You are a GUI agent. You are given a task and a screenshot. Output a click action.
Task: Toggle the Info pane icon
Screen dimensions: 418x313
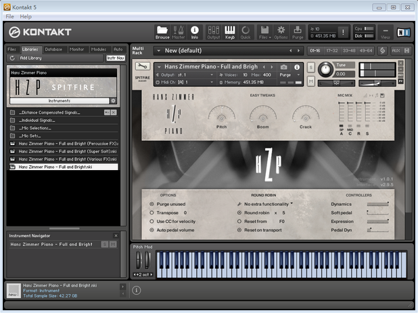point(195,33)
